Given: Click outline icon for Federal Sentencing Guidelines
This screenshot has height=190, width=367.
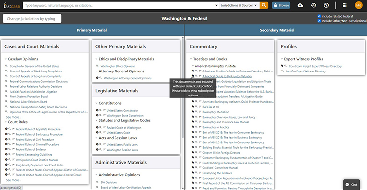Looking at the screenshot, I should (13, 154).
